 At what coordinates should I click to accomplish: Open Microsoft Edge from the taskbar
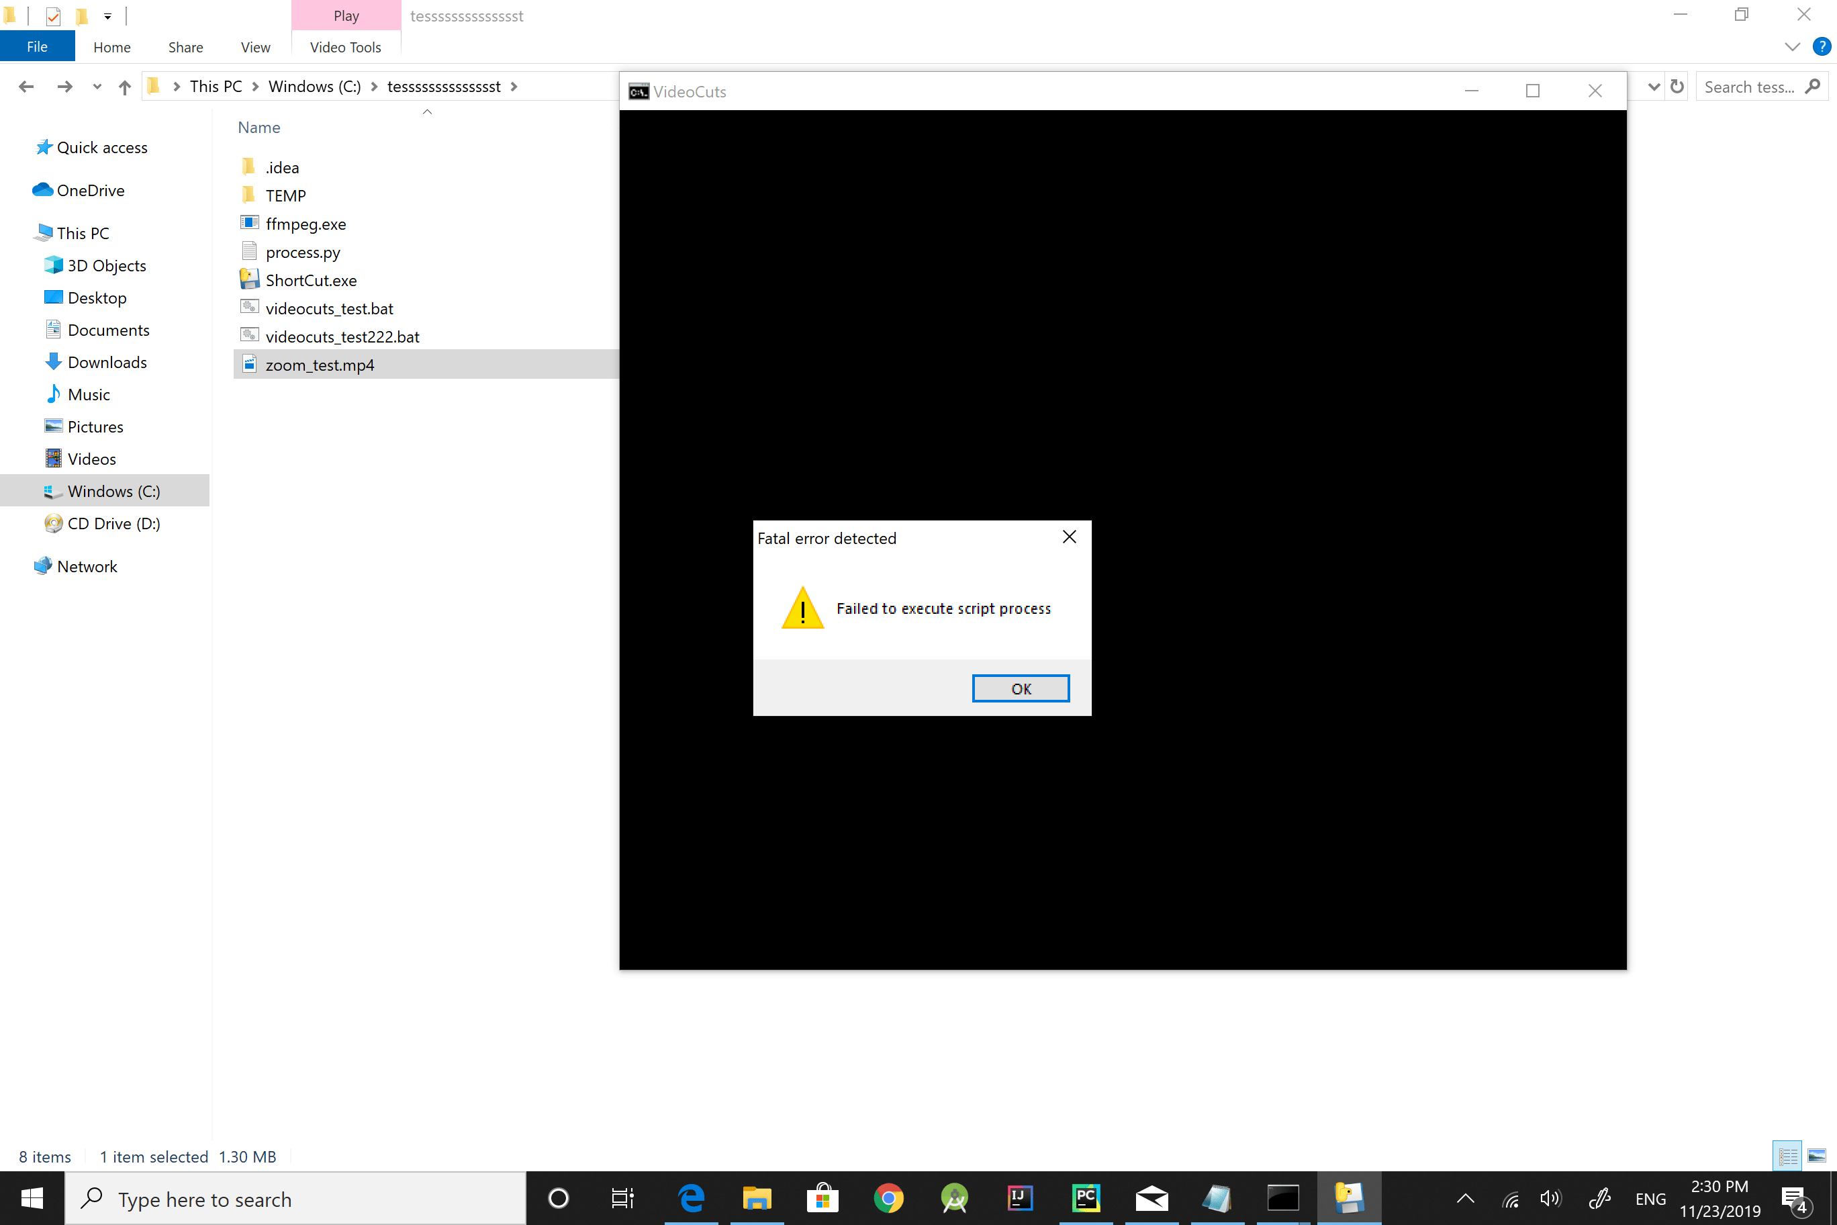click(692, 1198)
